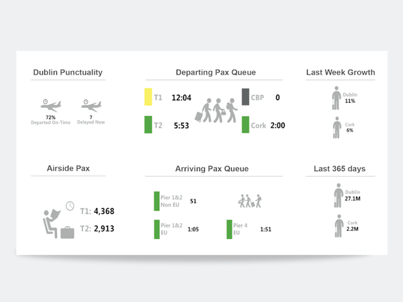This screenshot has width=403, height=302.
Task: Click the green Pier 4 EU indicator
Action: 229,229
